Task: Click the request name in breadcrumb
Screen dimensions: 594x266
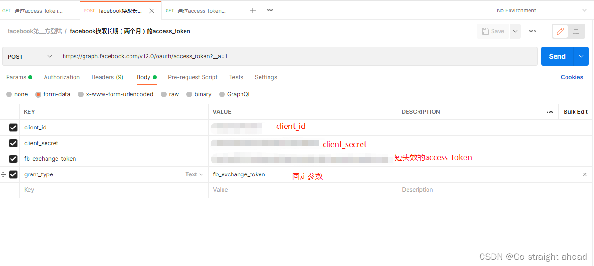Action: click(130, 31)
